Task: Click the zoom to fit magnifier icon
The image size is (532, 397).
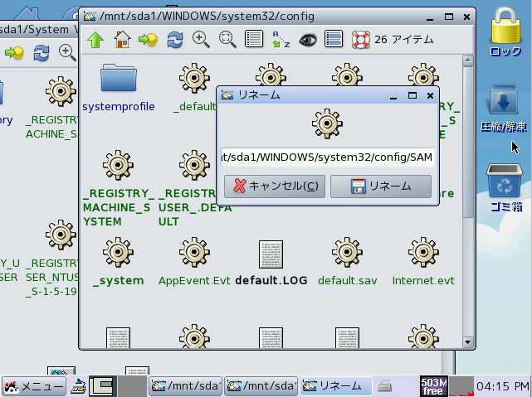Action: pyautogui.click(x=227, y=38)
